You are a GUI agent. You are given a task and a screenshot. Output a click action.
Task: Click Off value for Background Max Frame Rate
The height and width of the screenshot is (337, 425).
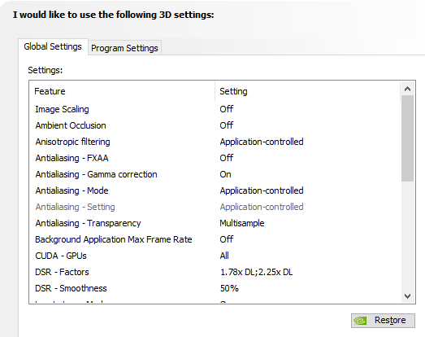pyautogui.click(x=227, y=239)
